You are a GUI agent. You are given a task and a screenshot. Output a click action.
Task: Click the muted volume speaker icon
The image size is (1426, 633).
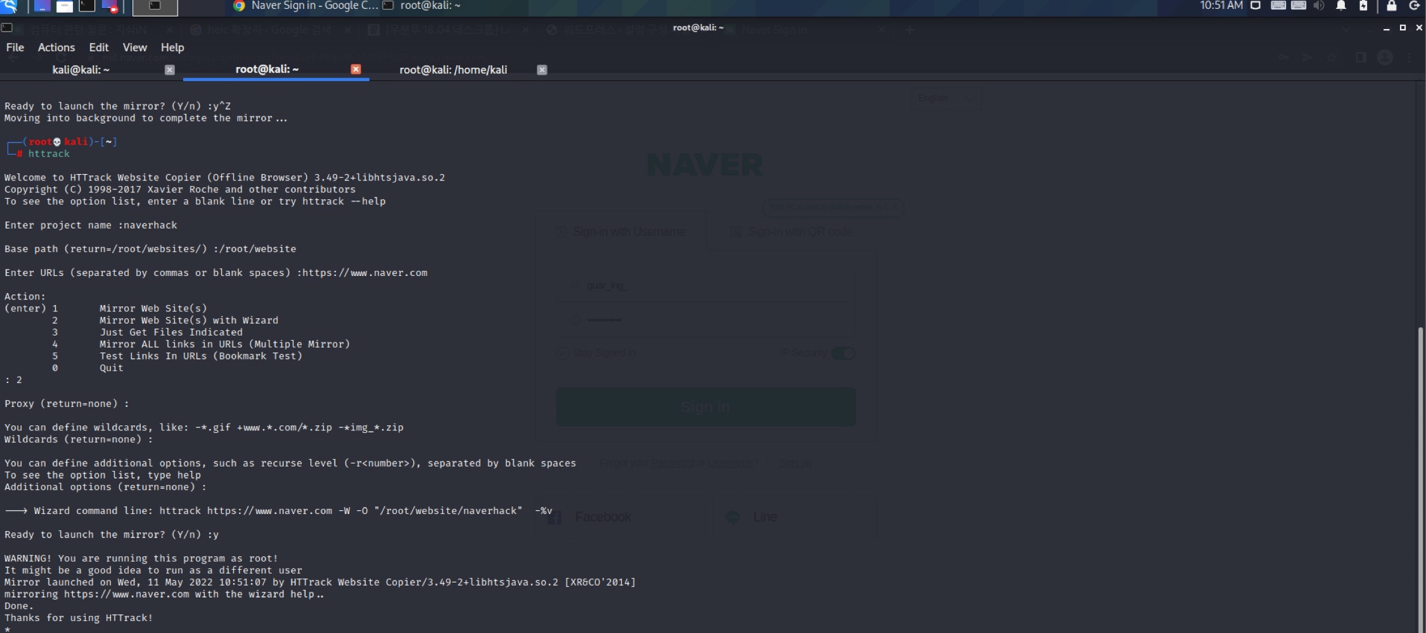(1319, 6)
